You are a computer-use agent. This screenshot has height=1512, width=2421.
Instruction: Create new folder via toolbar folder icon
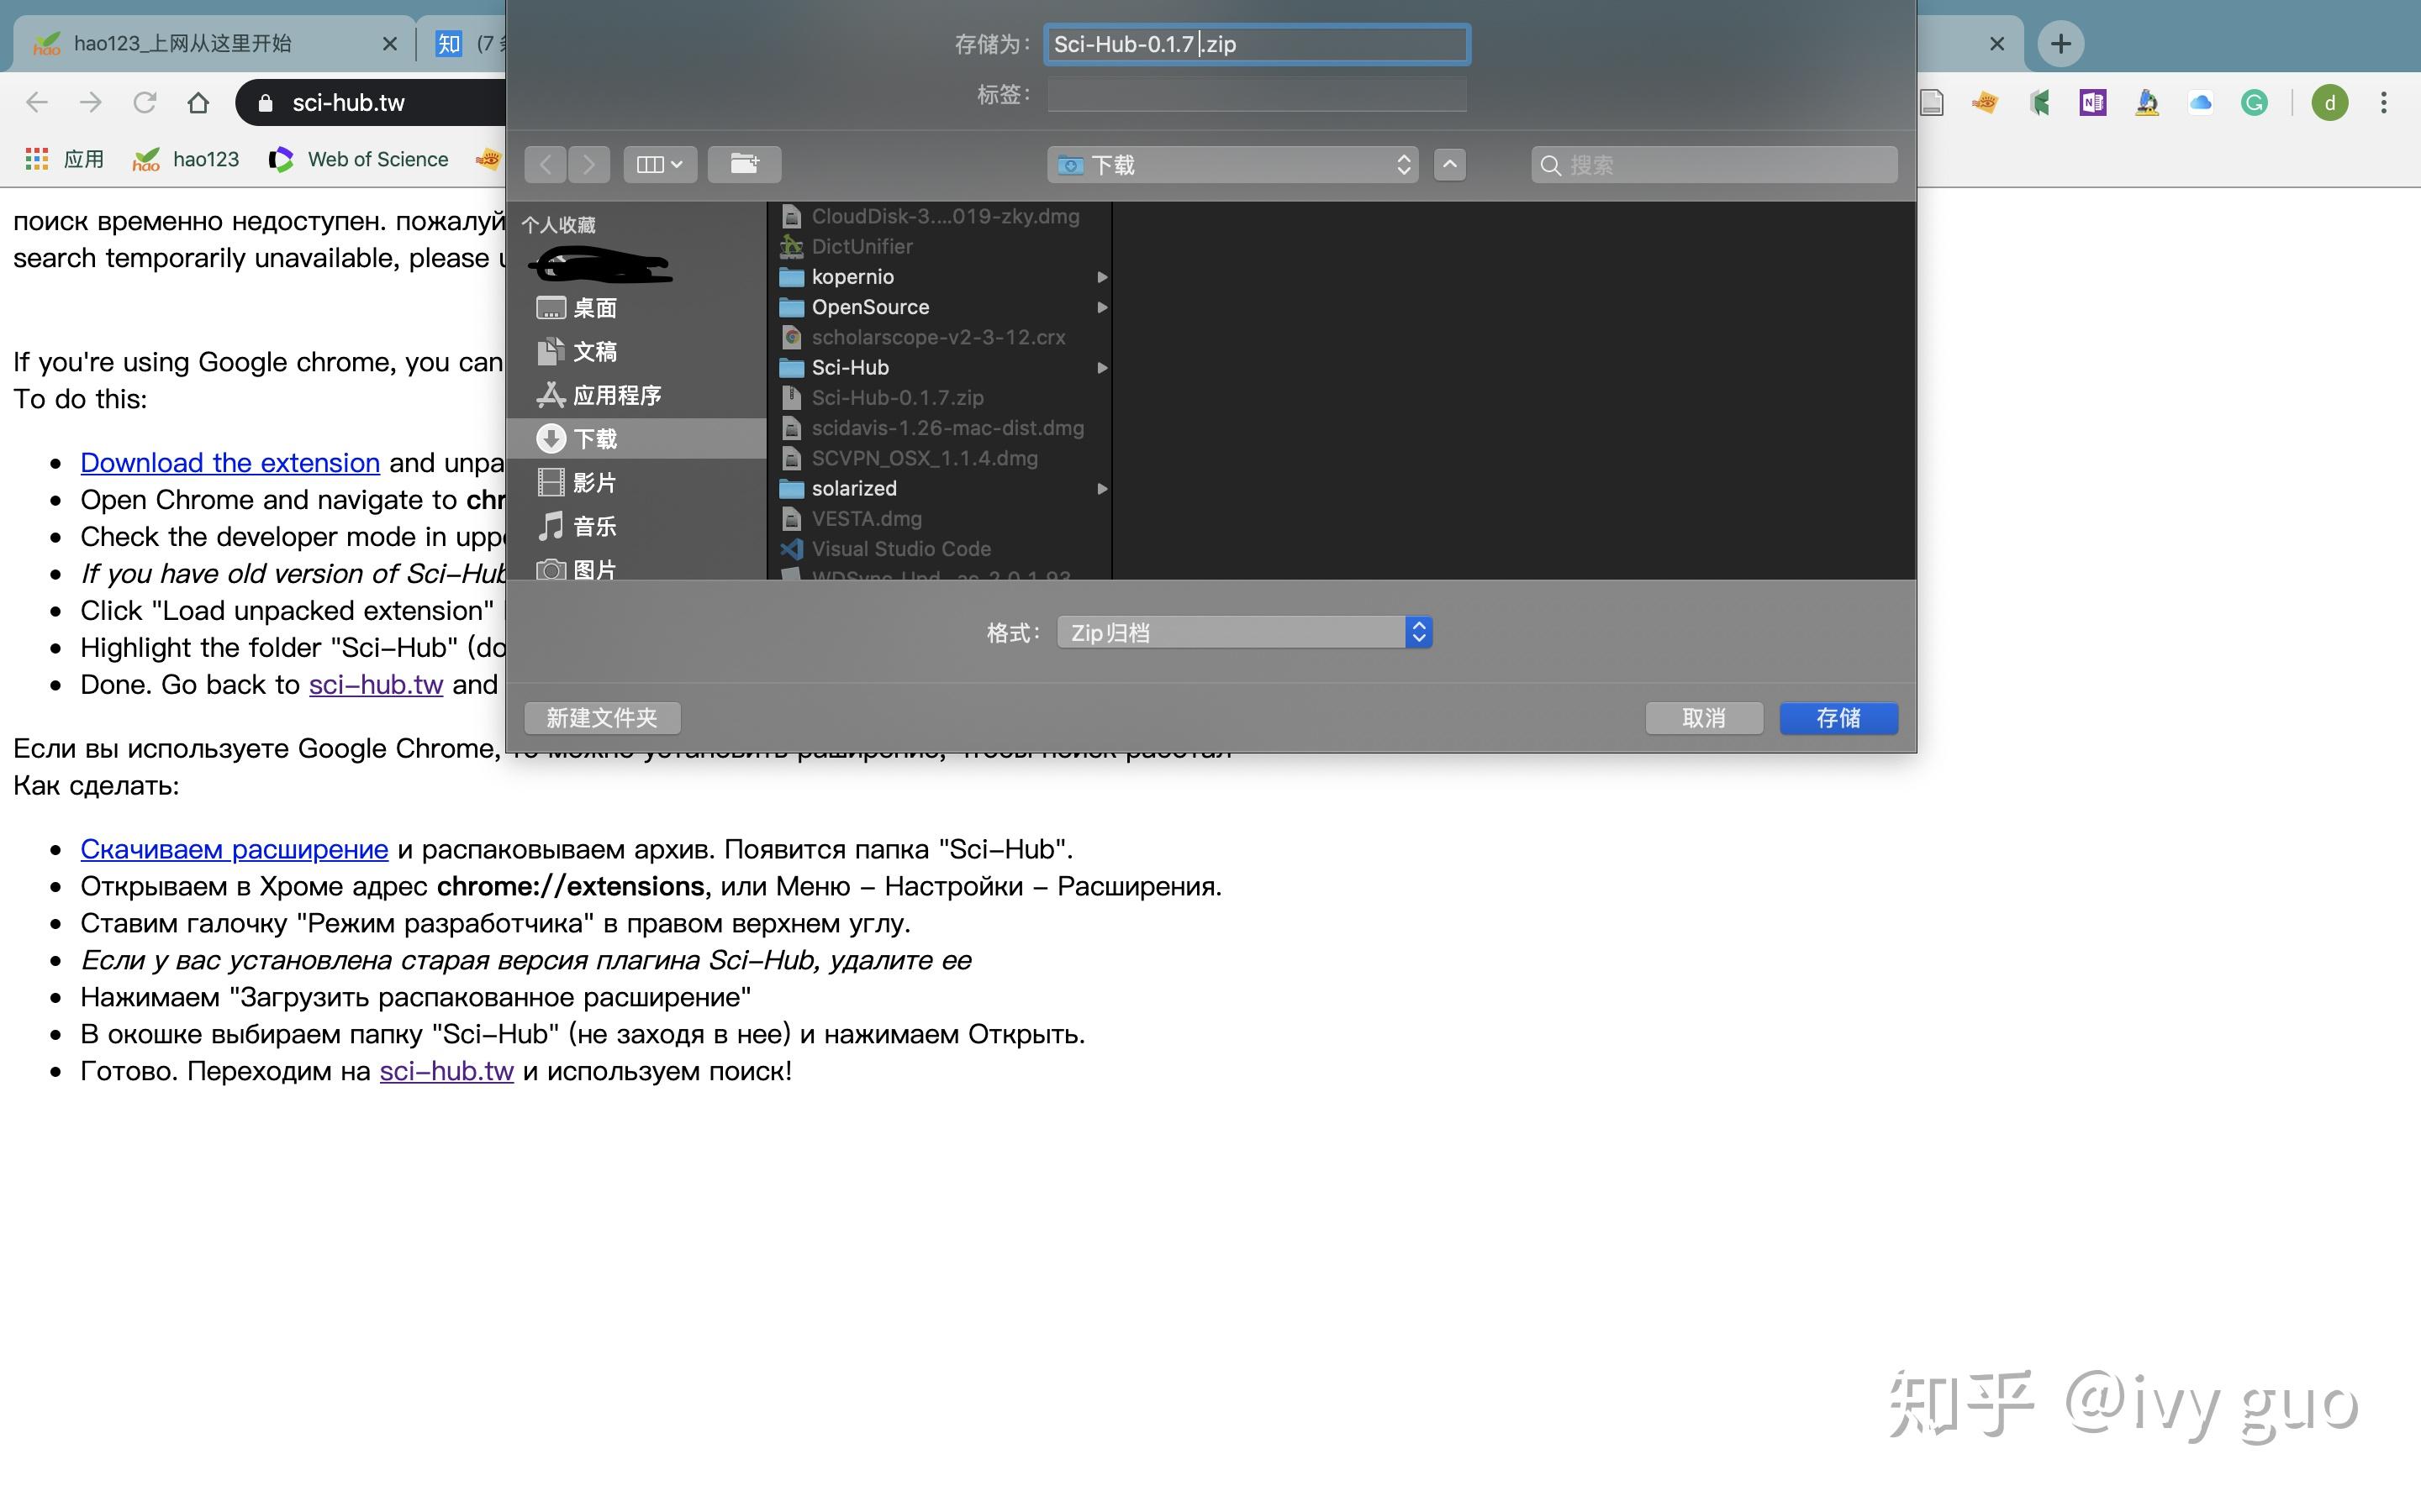coord(744,164)
